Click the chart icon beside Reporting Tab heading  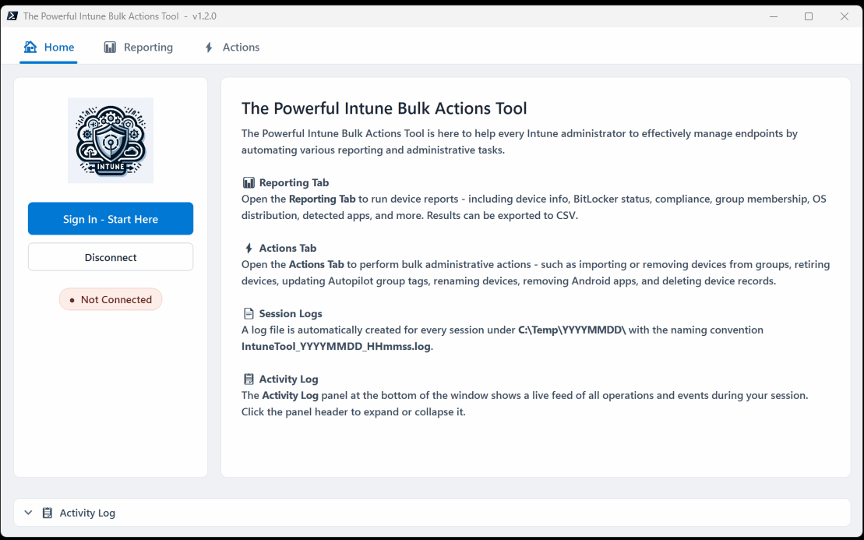coord(249,182)
